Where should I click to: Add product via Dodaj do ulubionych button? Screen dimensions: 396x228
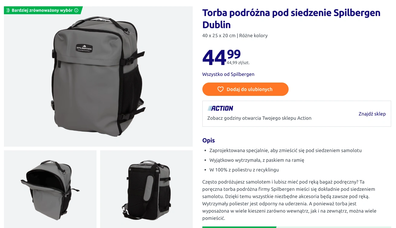coord(245,89)
